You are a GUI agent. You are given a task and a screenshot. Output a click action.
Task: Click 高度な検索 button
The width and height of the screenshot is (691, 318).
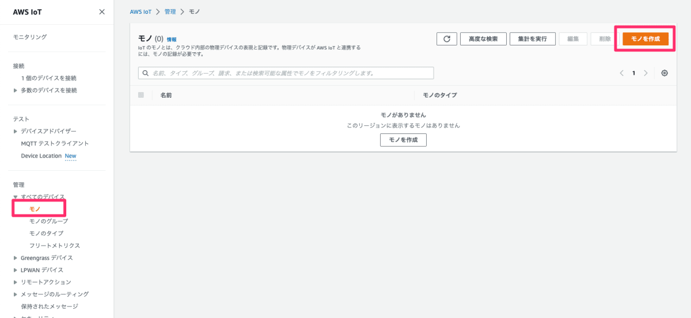pos(483,39)
